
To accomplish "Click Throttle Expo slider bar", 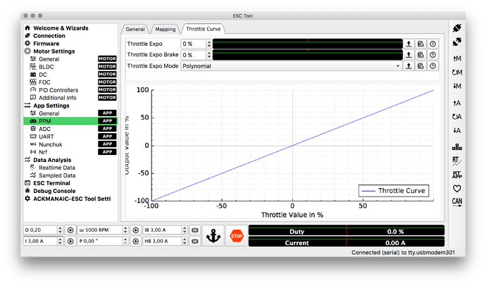I will [x=308, y=44].
